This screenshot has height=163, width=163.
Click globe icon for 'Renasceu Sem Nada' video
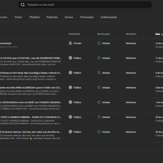(x=70, y=73)
